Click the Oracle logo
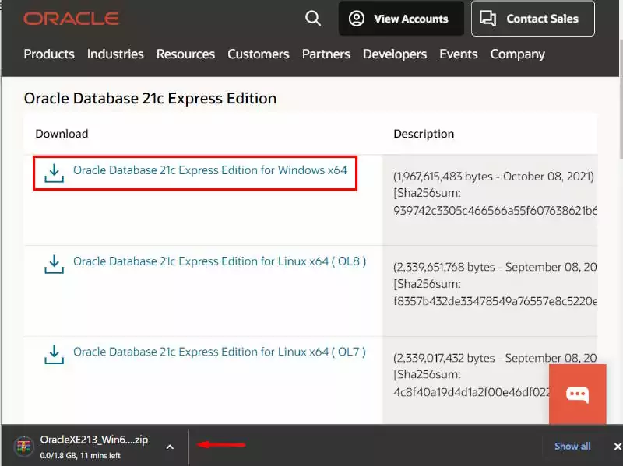This screenshot has height=466, width=623. [x=71, y=18]
